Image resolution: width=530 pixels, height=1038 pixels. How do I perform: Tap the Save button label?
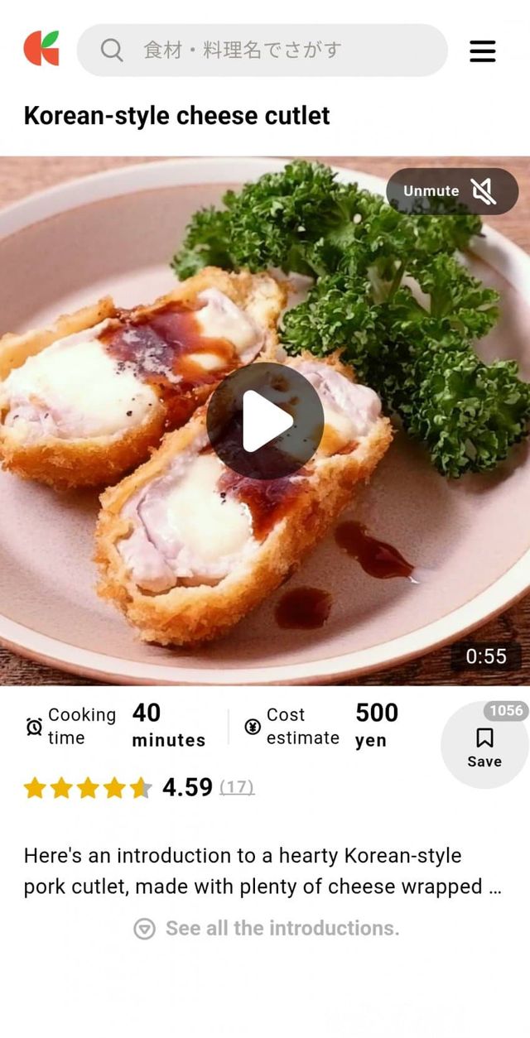point(484,762)
